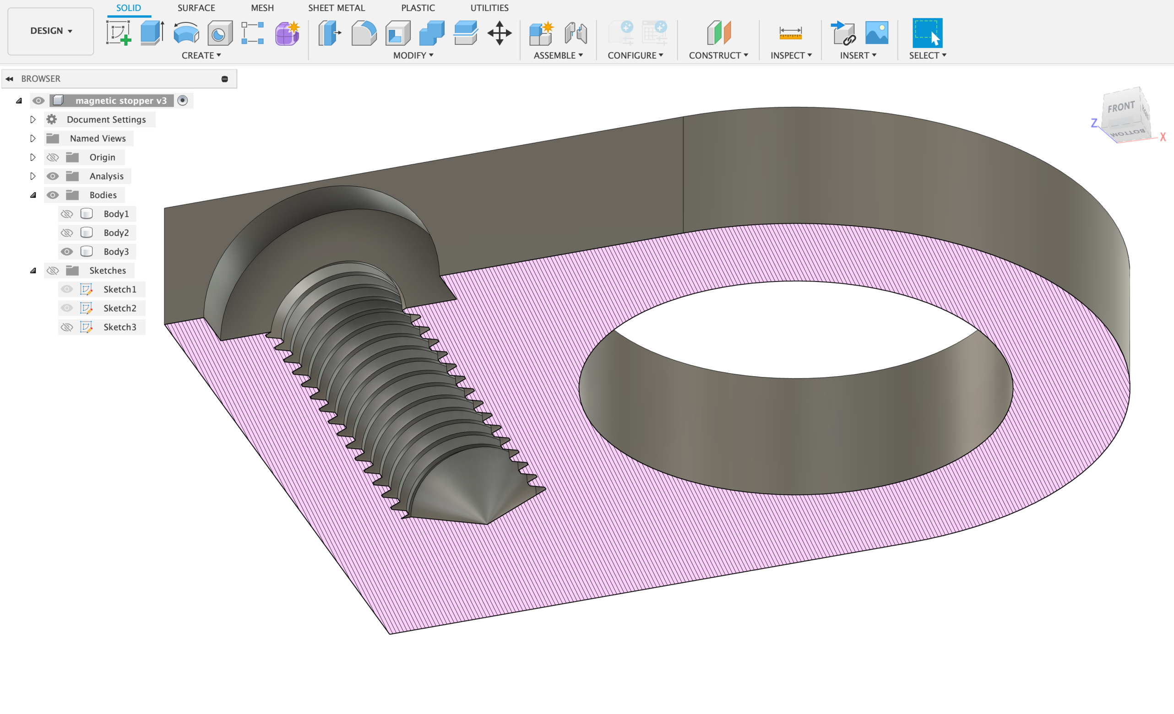This screenshot has width=1174, height=714.
Task: Click the Create Sketch tool icon
Action: click(x=118, y=33)
